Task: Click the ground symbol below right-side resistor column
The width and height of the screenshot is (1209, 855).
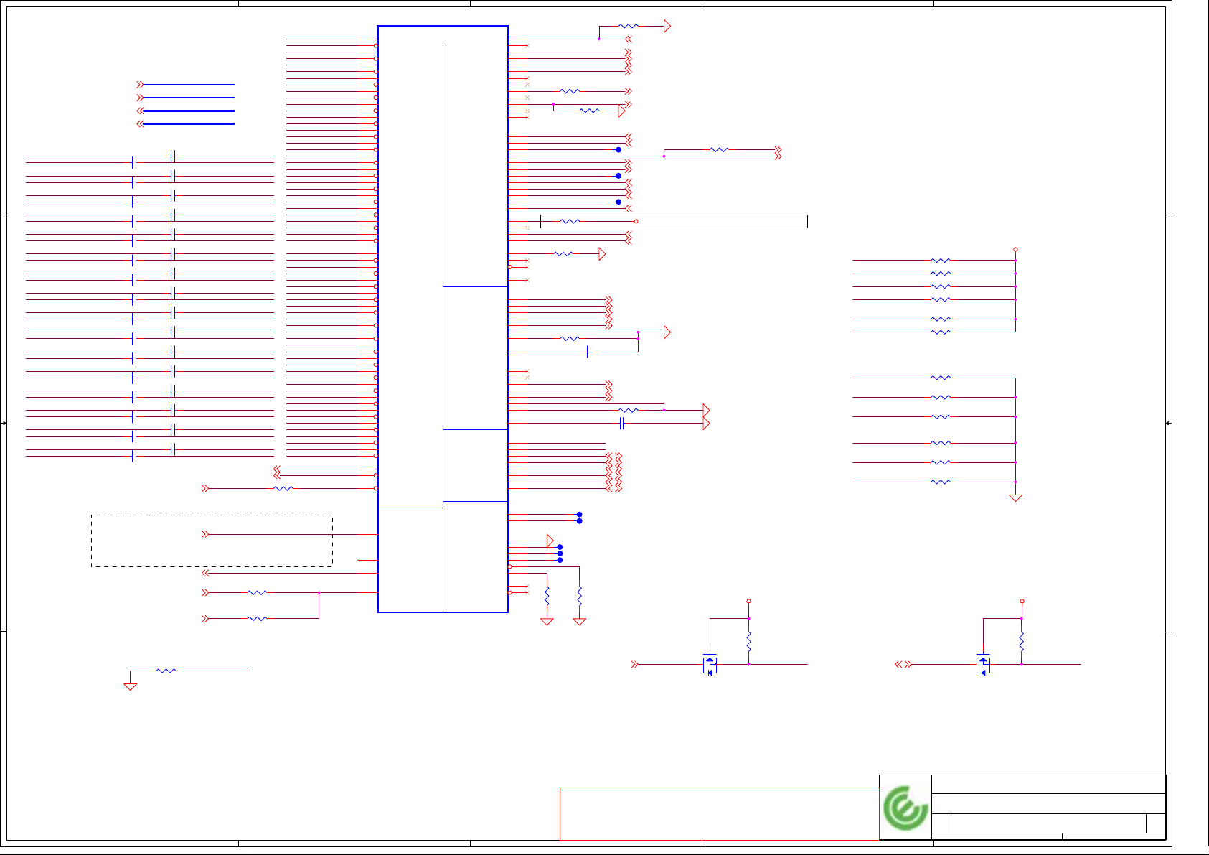Action: [x=1015, y=497]
